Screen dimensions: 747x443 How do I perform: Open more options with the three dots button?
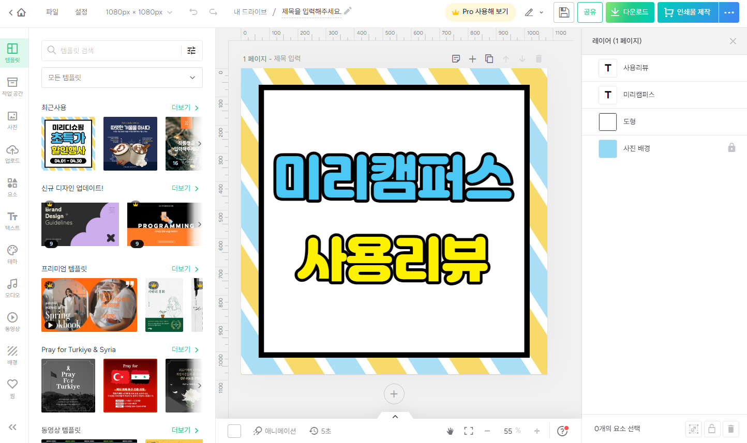tap(729, 12)
